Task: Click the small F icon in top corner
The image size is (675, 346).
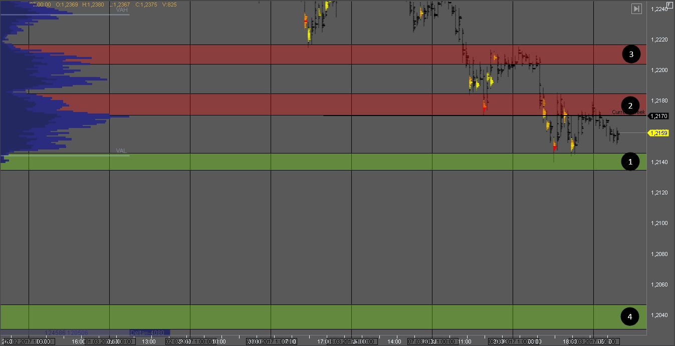Action: click(669, 4)
